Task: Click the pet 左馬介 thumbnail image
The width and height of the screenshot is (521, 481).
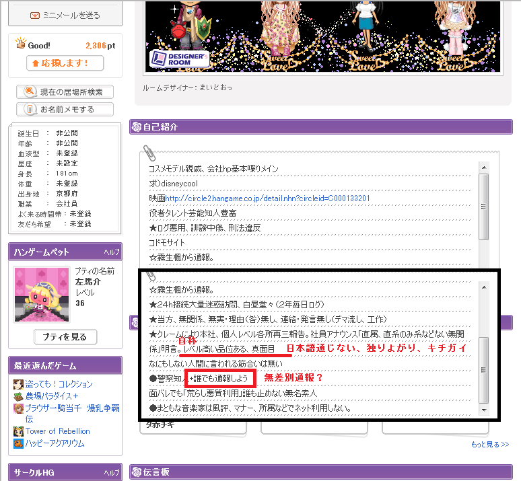Action: point(42,294)
